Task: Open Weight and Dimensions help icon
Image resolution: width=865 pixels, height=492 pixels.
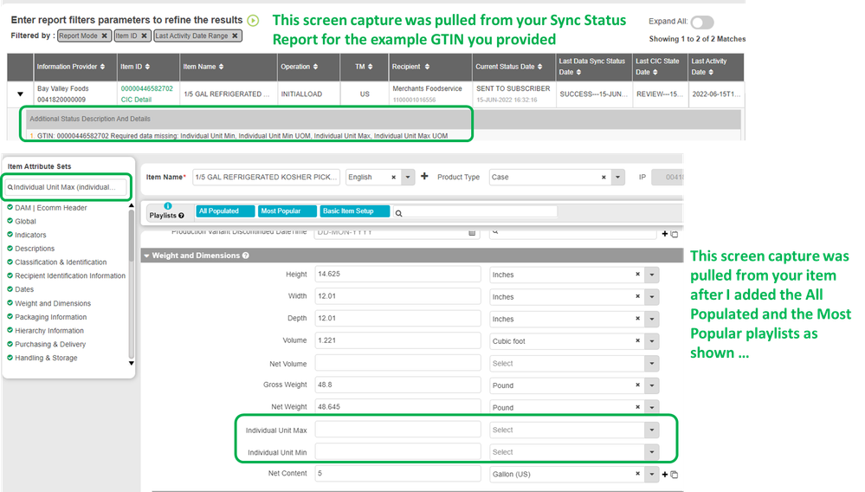Action: click(x=246, y=256)
